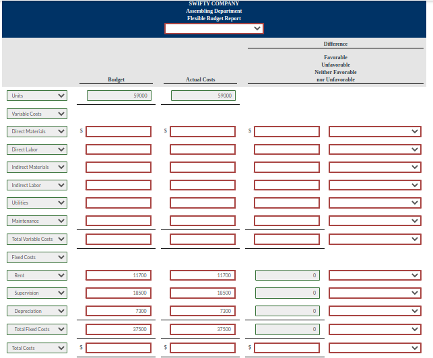The image size is (433, 358).
Task: Select favorable/unfavorable for Direct Materials
Action: pyautogui.click(x=374, y=131)
